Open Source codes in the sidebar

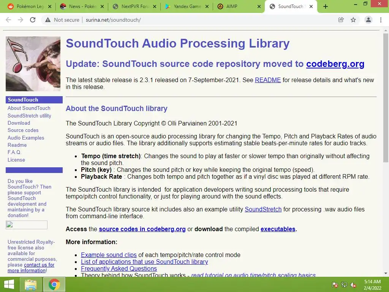[23, 130]
